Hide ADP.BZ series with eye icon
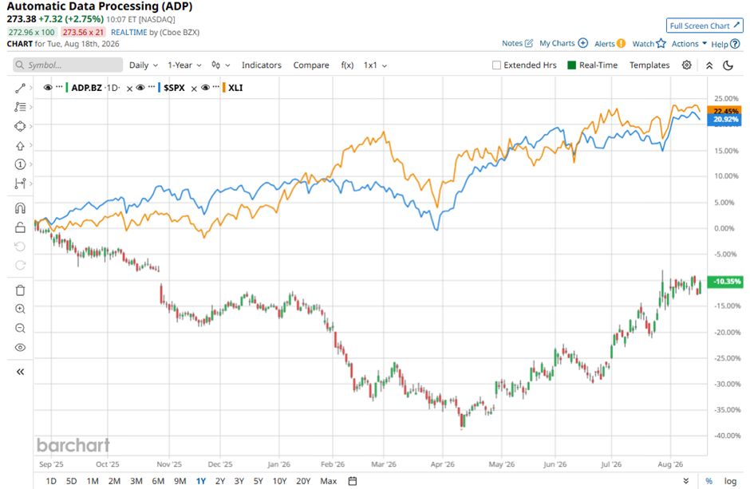The width and height of the screenshot is (750, 489). coord(48,88)
